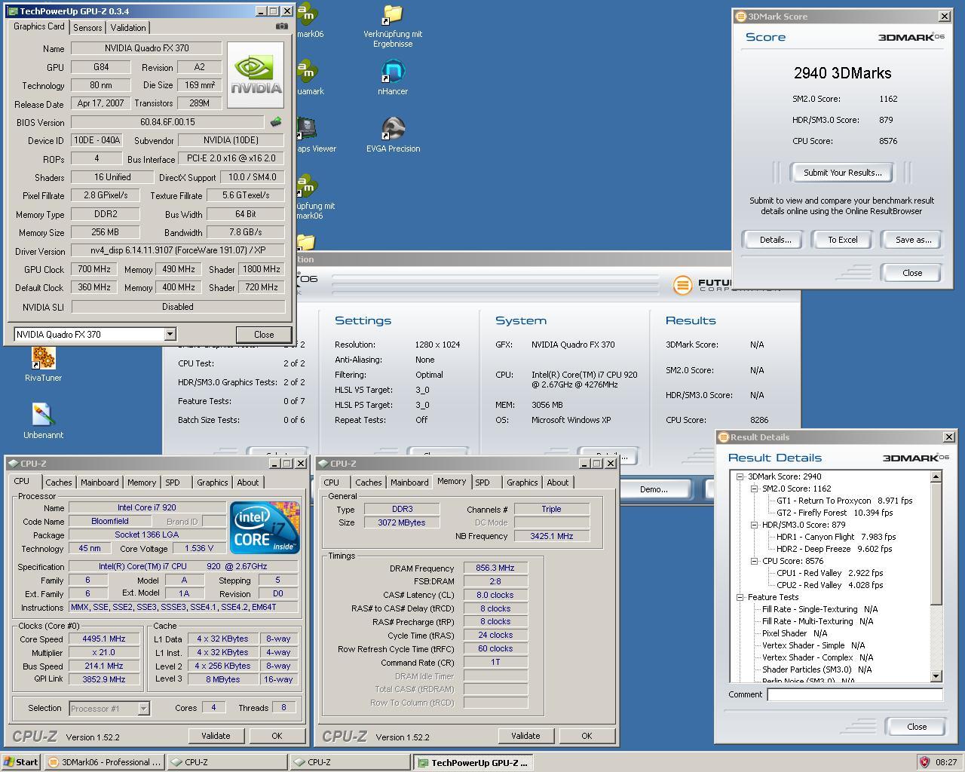Screen dimensions: 965x772
Task: Open the Sensors tab in GPU-Z
Action: click(87, 27)
